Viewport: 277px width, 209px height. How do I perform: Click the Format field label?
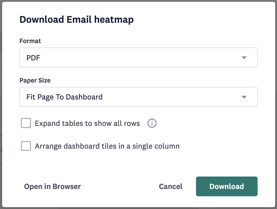point(30,41)
